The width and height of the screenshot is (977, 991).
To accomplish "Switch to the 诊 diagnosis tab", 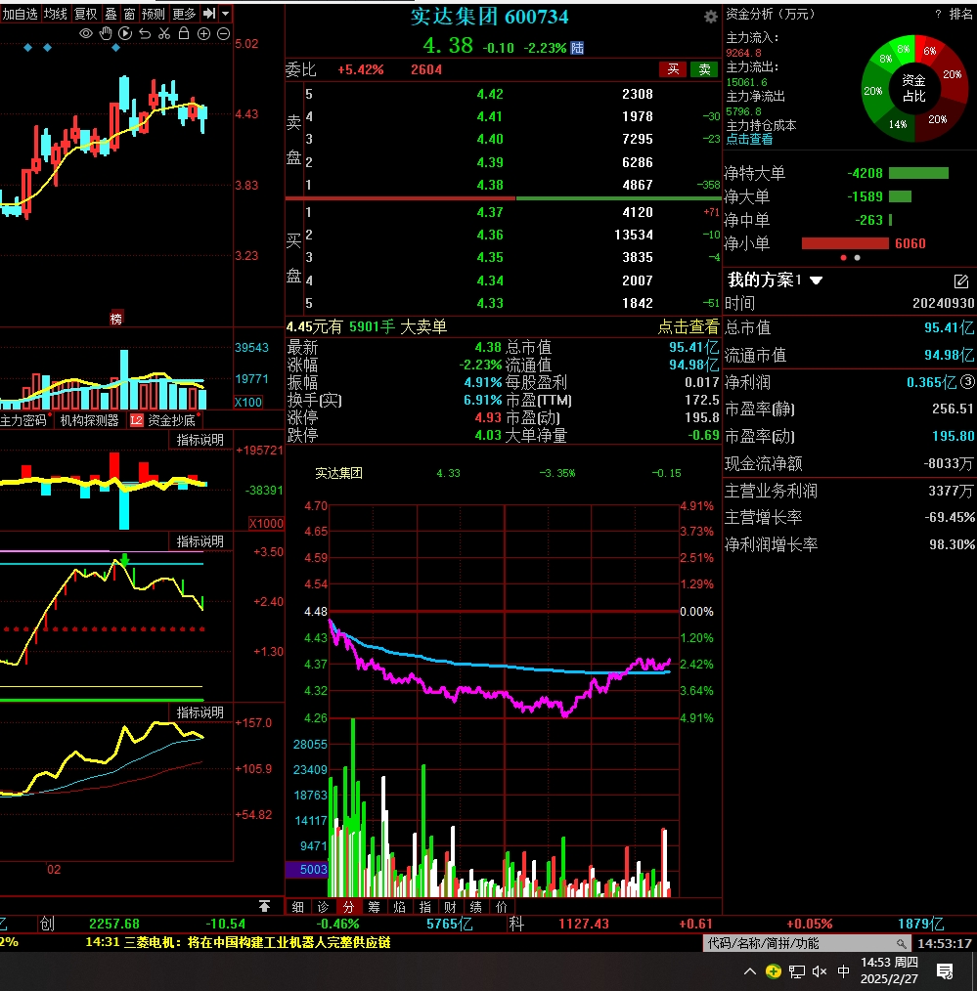I will (x=323, y=907).
